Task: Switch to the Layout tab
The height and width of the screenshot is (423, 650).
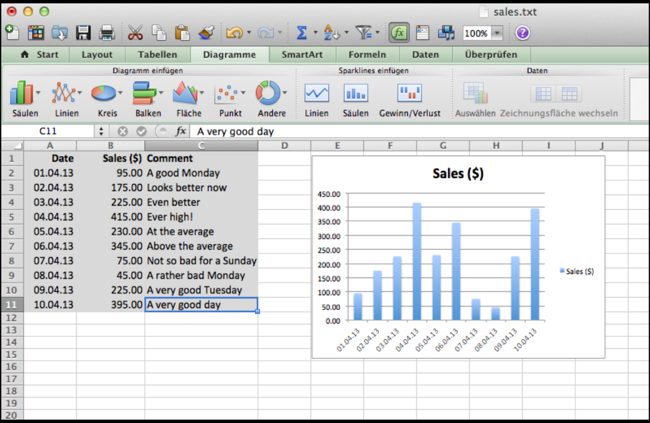Action: point(97,54)
